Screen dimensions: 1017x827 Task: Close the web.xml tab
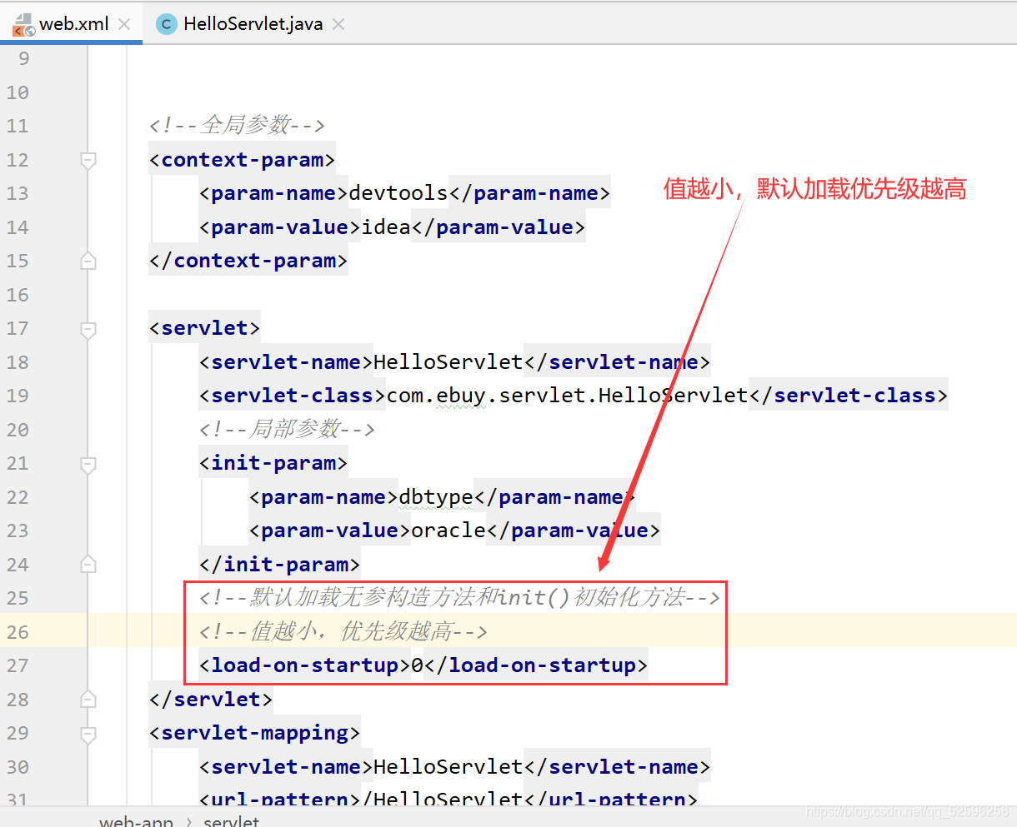tap(124, 24)
